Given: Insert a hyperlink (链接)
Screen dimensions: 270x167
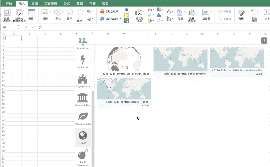Looking at the screenshot, I should [241, 15].
